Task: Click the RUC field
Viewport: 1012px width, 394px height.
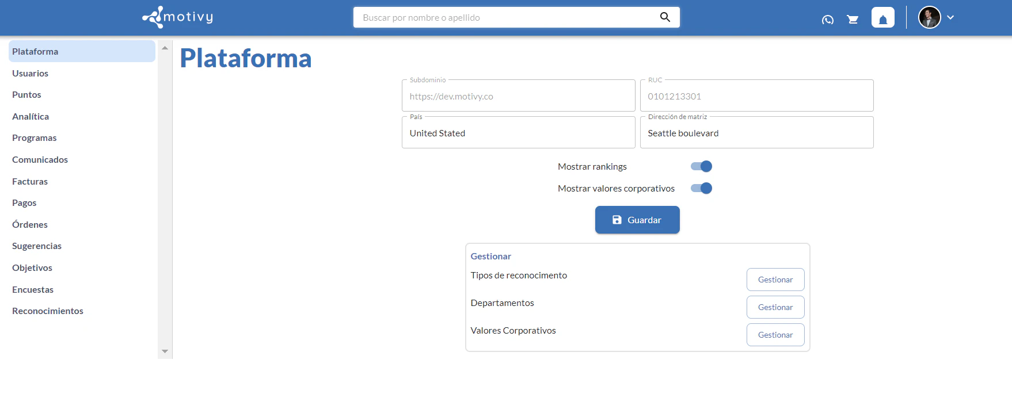Action: point(757,95)
